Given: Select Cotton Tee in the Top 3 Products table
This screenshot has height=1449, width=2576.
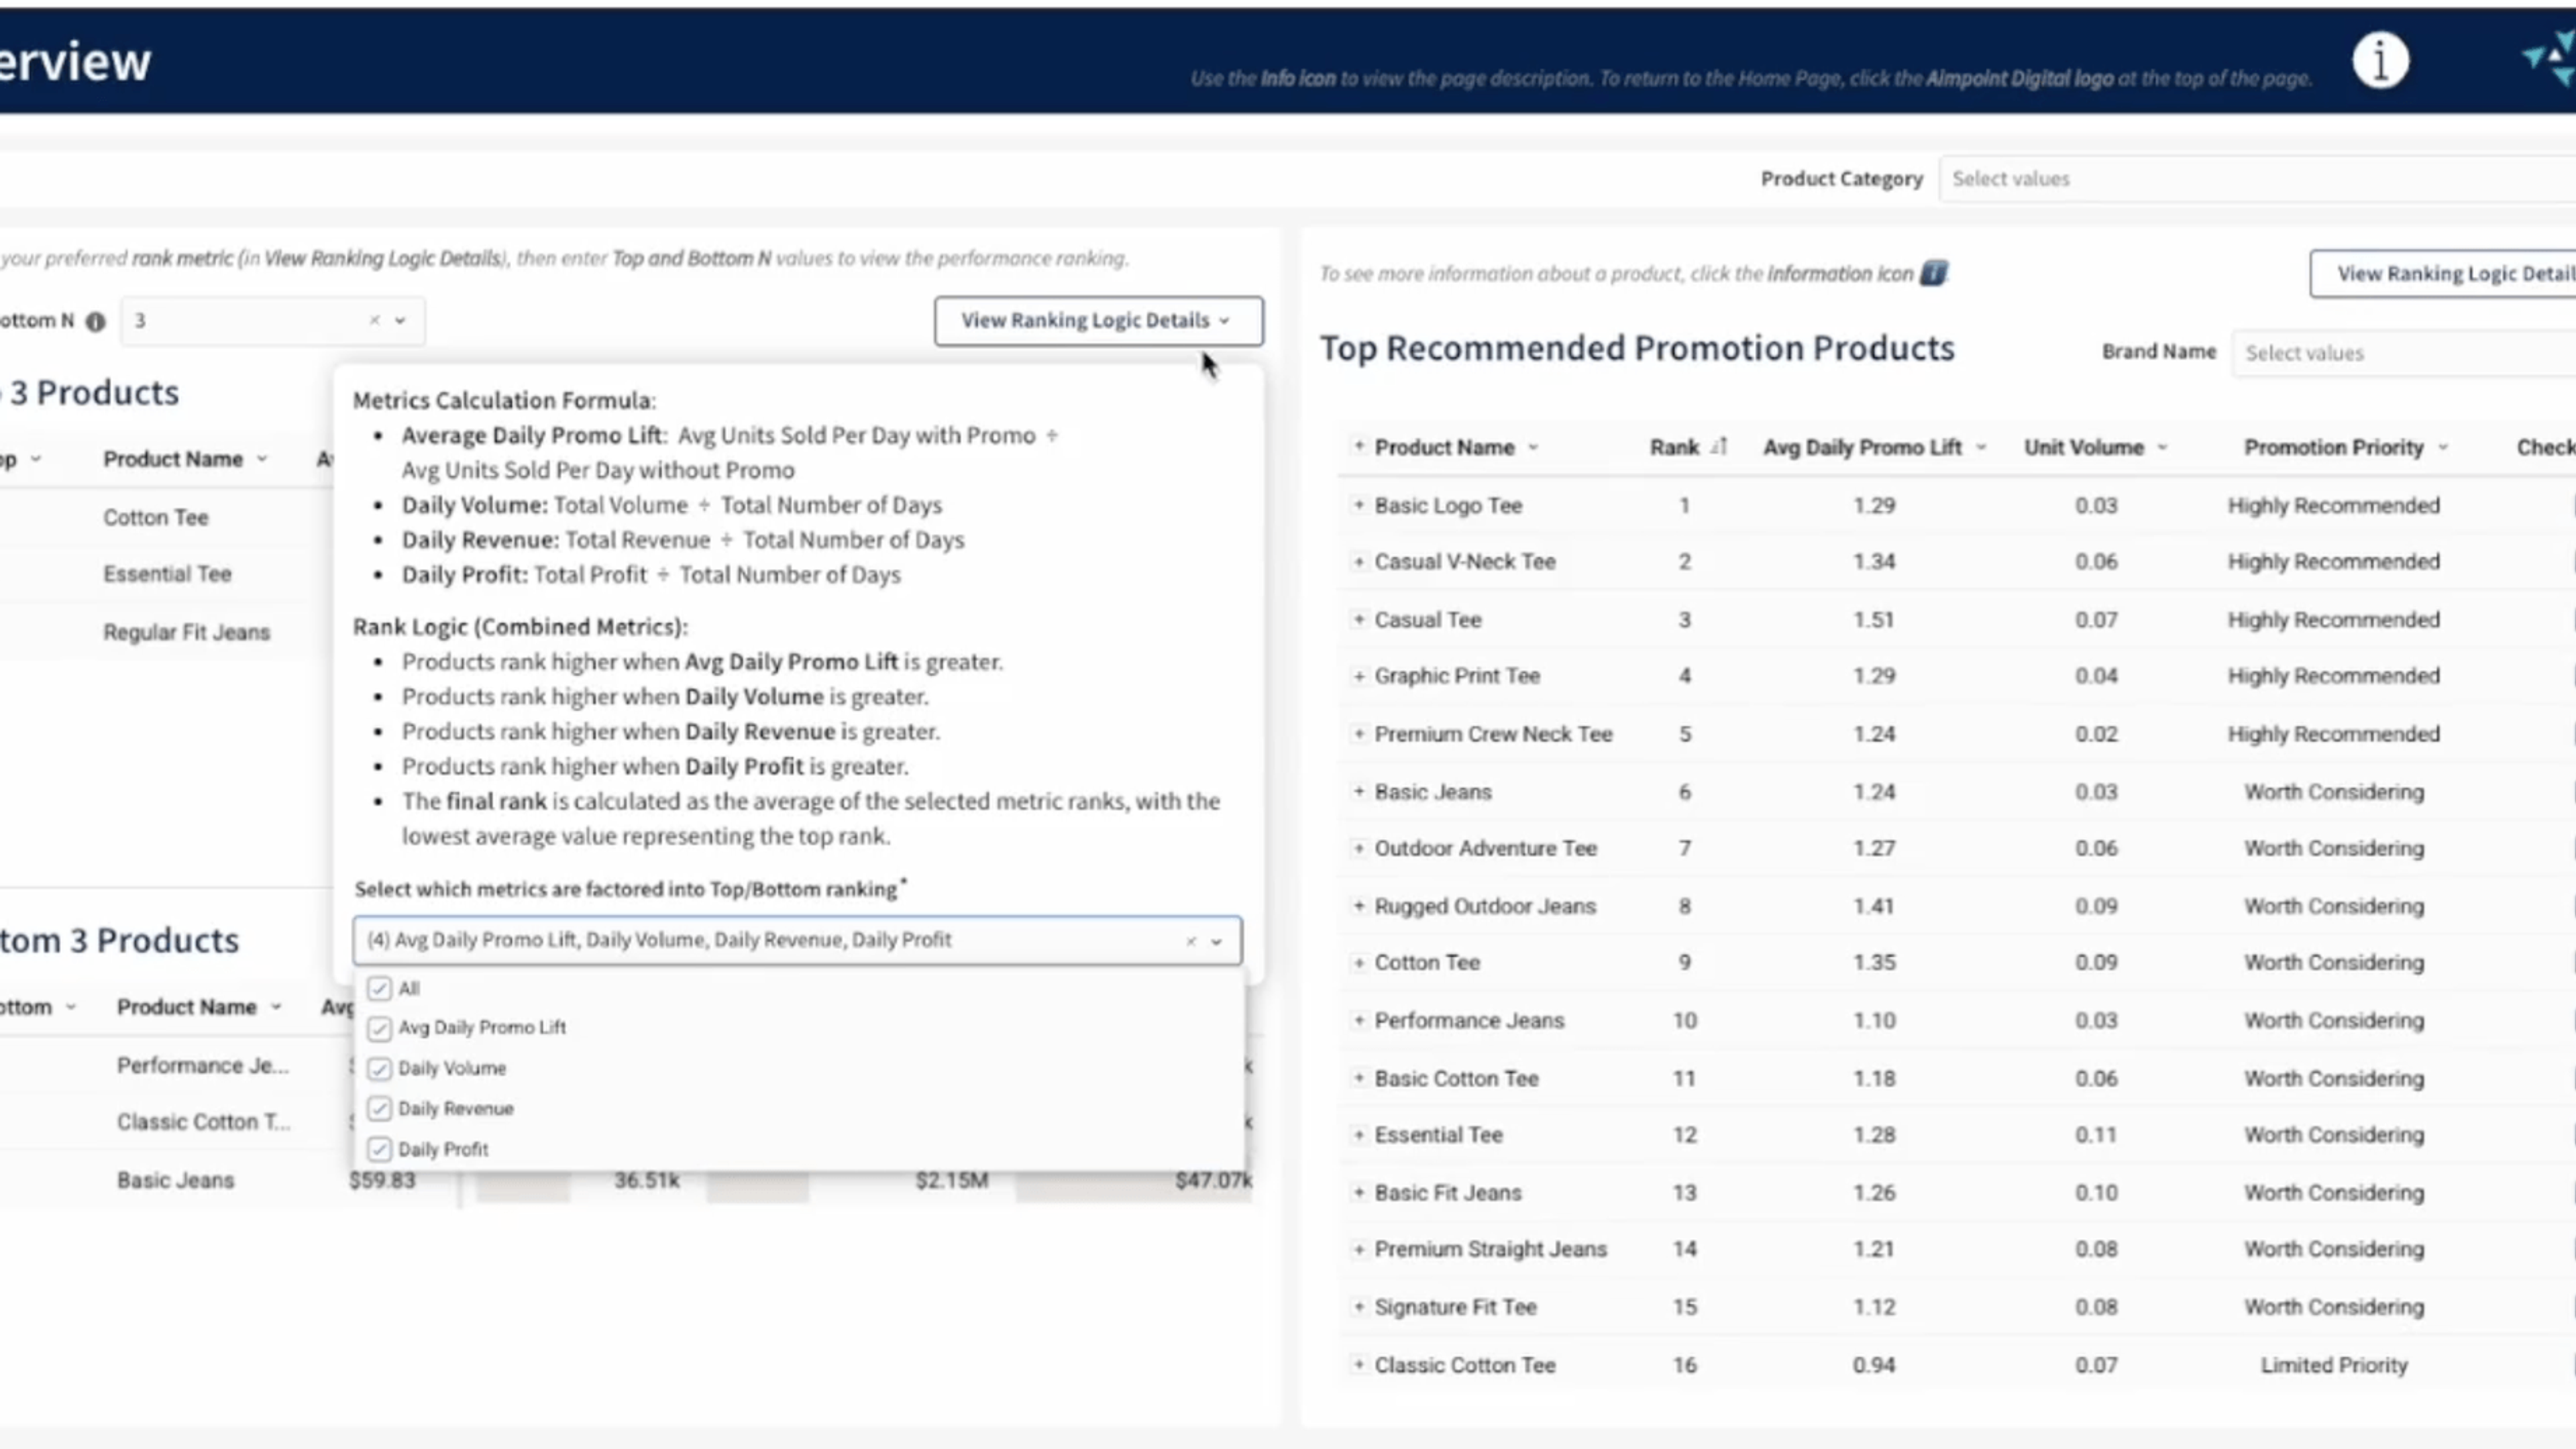Looking at the screenshot, I should click(156, 518).
